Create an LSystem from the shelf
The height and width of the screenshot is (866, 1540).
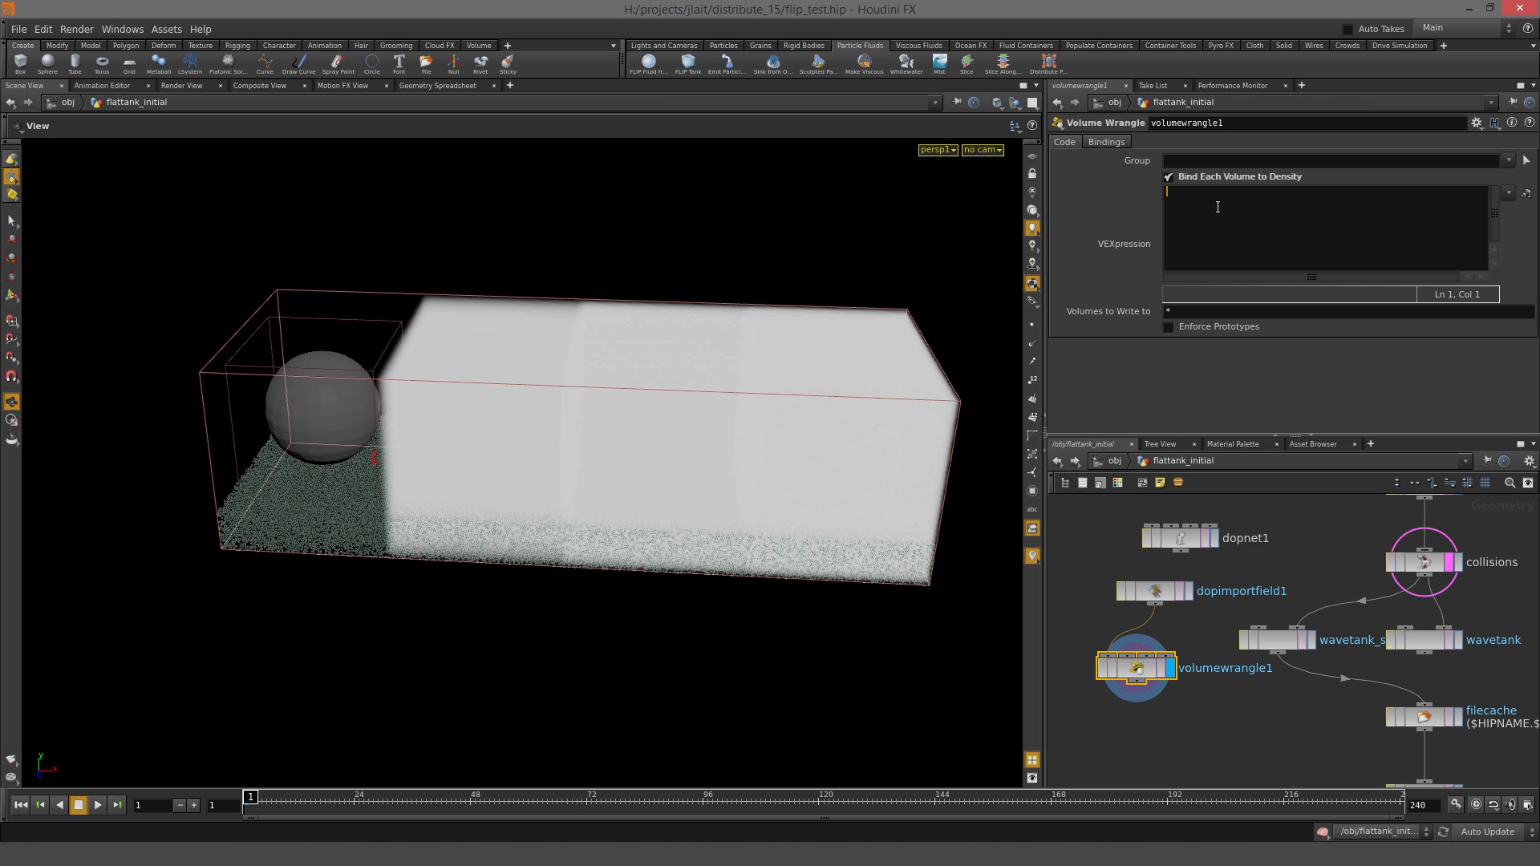click(190, 64)
